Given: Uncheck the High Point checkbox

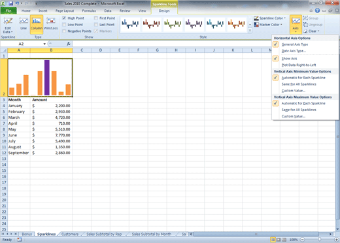Looking at the screenshot, I should pos(64,18).
